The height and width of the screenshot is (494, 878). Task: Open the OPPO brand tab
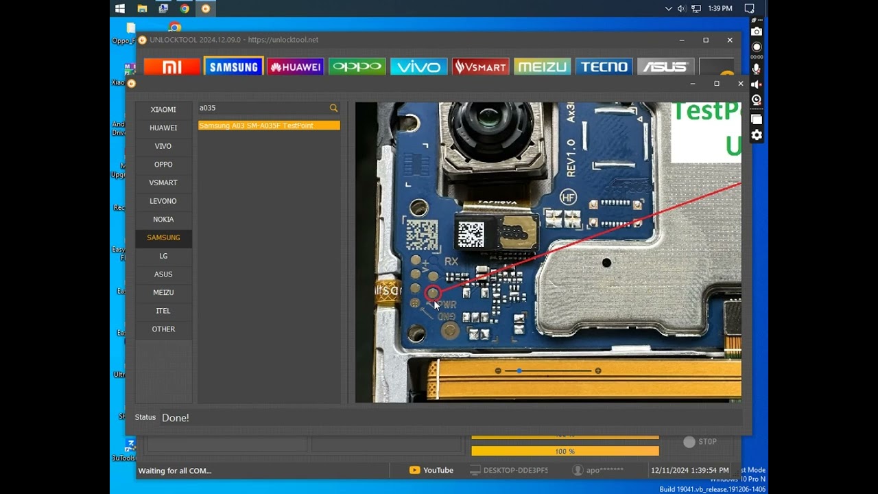click(357, 67)
